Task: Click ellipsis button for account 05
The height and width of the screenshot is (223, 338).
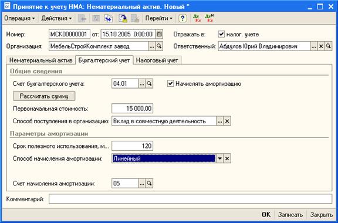Action: (141, 184)
